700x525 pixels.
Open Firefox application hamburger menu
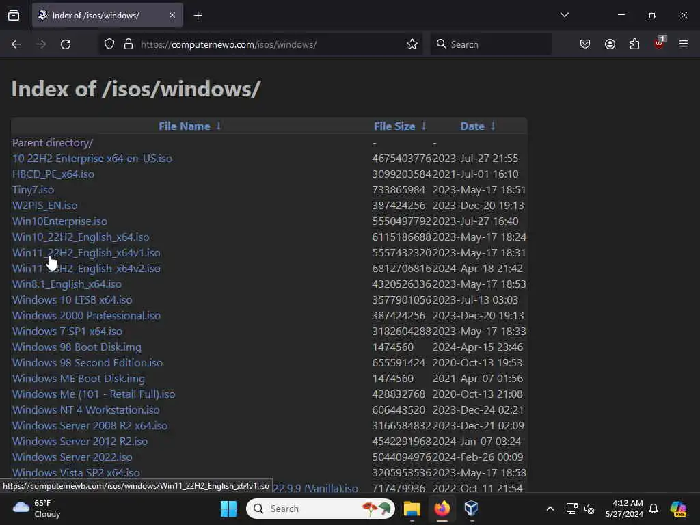click(684, 44)
